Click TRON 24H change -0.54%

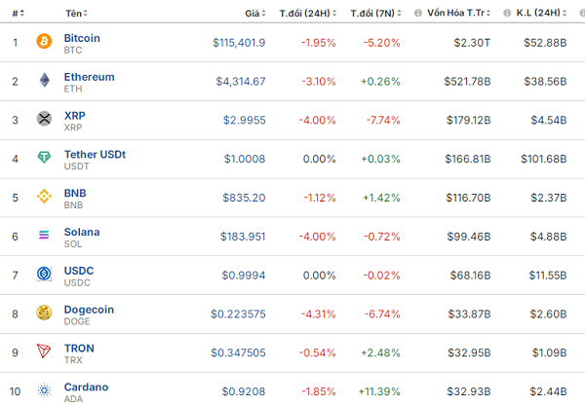(x=318, y=352)
